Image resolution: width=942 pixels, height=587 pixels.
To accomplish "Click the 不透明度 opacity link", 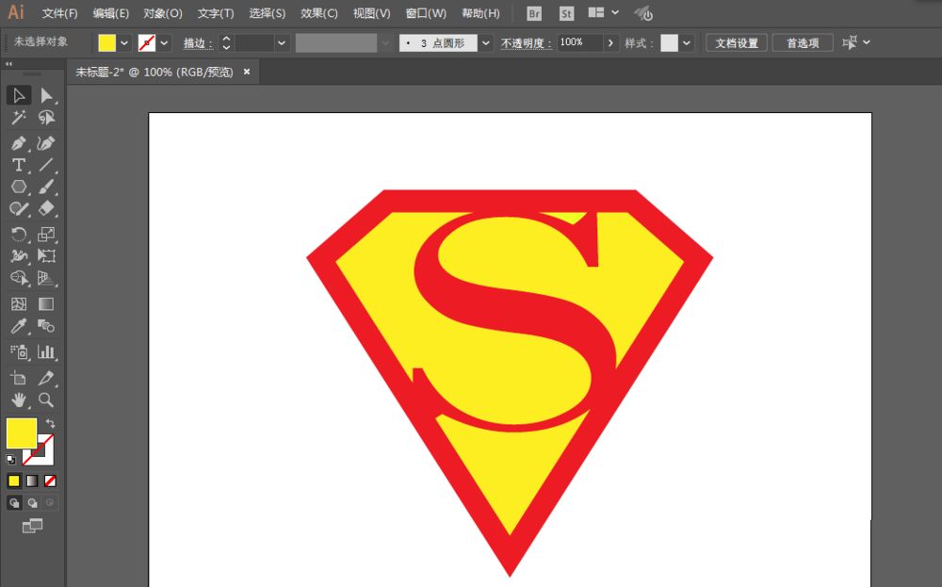I will [526, 43].
